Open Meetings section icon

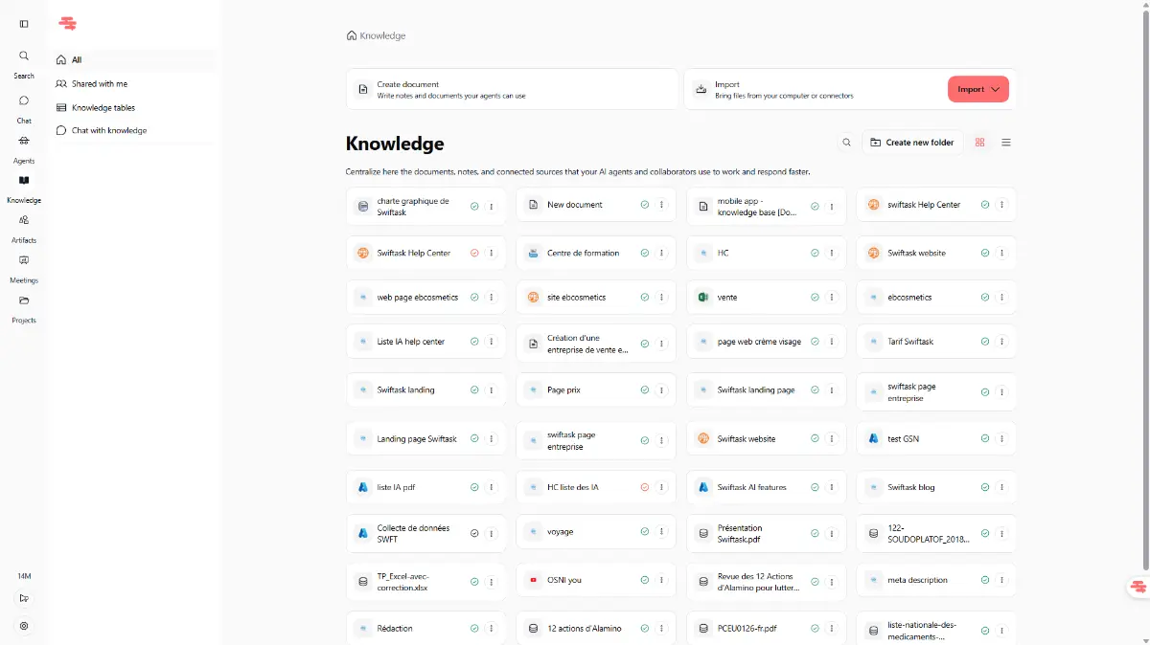pos(24,260)
